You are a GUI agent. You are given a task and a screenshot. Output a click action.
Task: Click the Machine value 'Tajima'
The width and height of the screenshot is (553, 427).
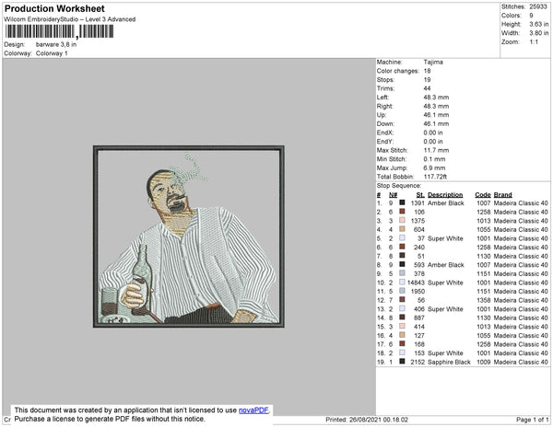point(433,62)
